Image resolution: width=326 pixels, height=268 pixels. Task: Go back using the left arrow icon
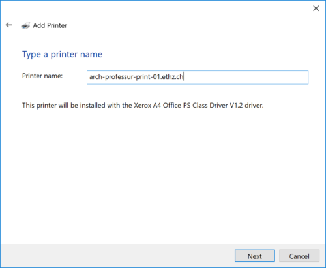coord(9,25)
